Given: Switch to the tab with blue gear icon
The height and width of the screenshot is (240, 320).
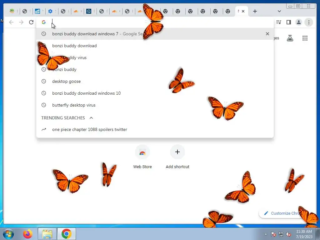Looking at the screenshot, I should 50,11.
